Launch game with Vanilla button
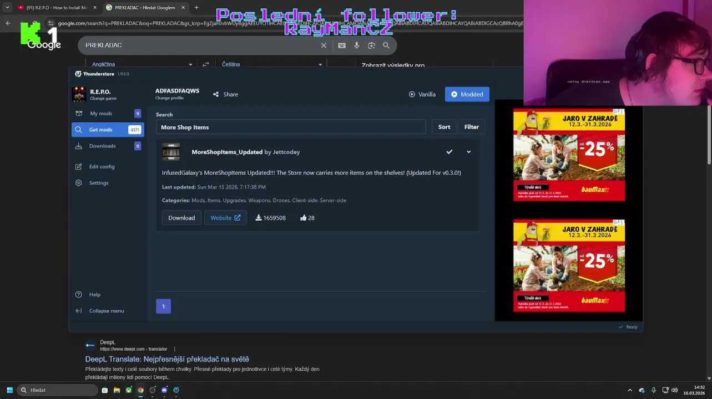Screen dimensions: 712x399 coord(422,94)
